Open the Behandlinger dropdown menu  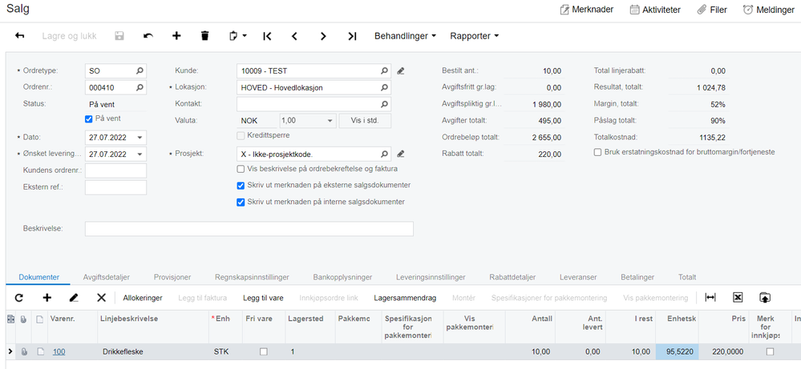pos(406,36)
